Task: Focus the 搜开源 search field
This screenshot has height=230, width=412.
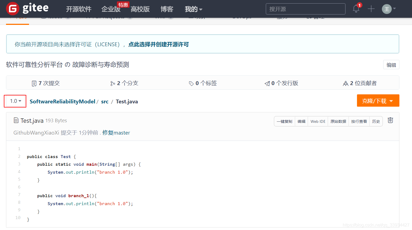Action: 306,9
